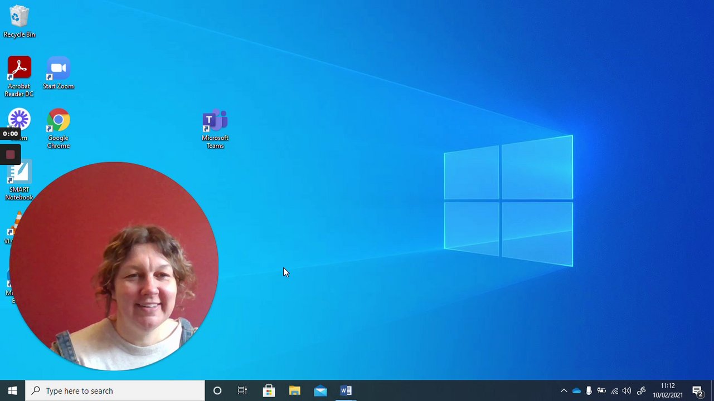Viewport: 714px width, 401px height.
Task: Click the recording timer showing 0:00
Action: coord(10,134)
